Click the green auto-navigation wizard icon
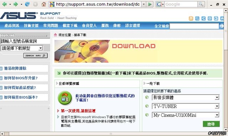Viewport: 228px width, 136px height. [65, 98]
